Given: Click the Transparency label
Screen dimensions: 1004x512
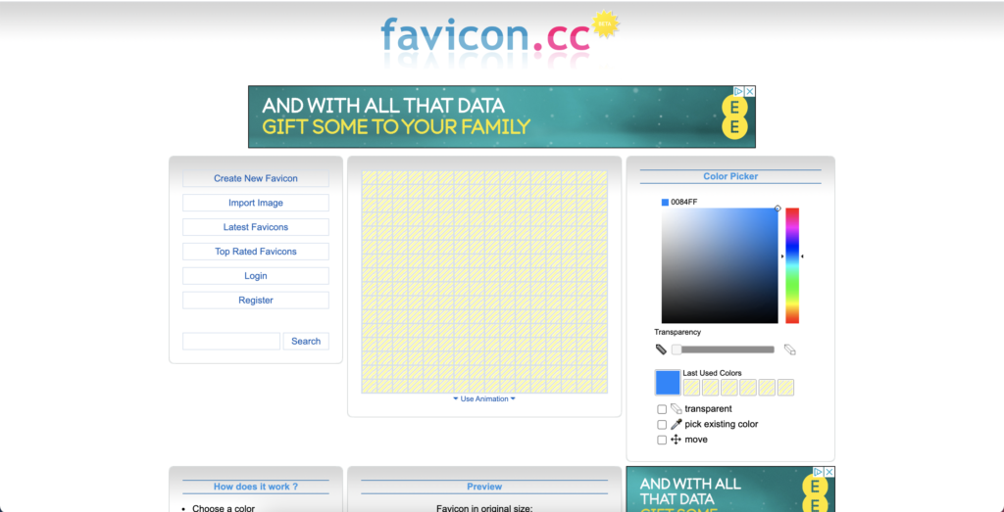Looking at the screenshot, I should click(678, 332).
